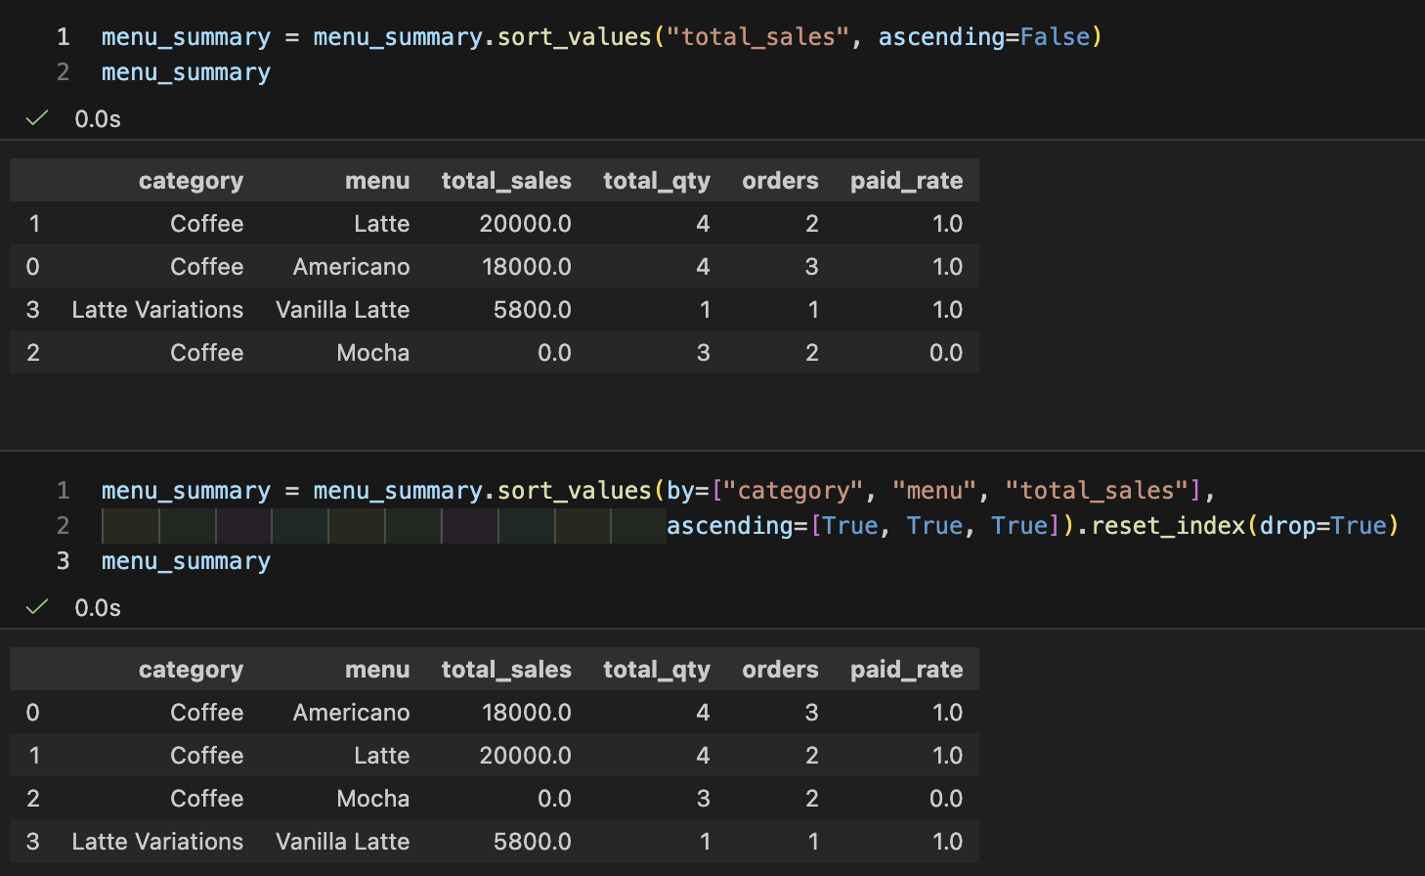Click ascending=False argument in first cell

click(x=984, y=37)
